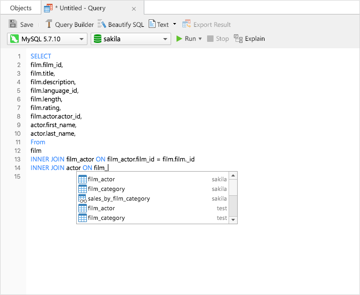This screenshot has height=295, width=360.
Task: Click the From keyword on line 11
Action: 38,142
